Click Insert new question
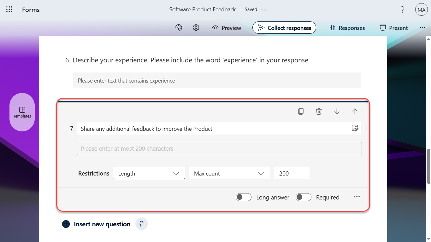431x242 pixels. [x=97, y=224]
